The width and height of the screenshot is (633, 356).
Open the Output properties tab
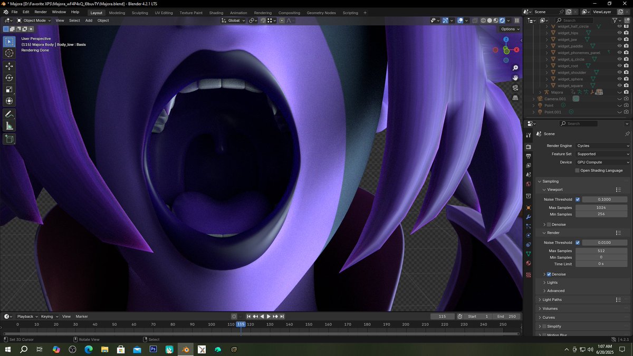pos(528,156)
